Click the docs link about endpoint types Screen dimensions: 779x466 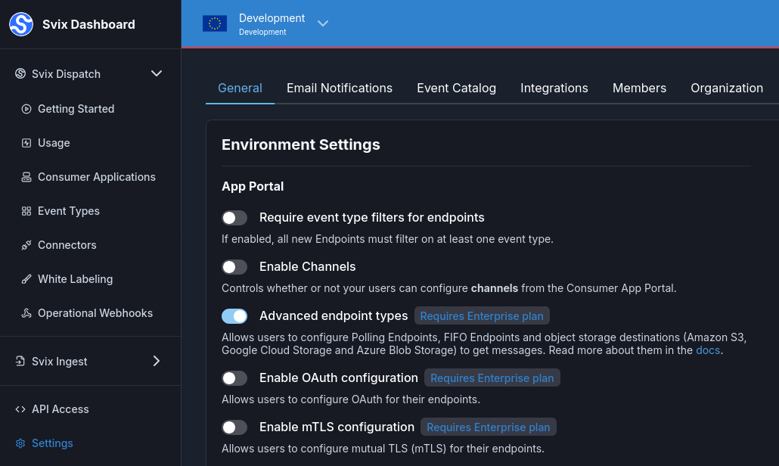pos(707,349)
